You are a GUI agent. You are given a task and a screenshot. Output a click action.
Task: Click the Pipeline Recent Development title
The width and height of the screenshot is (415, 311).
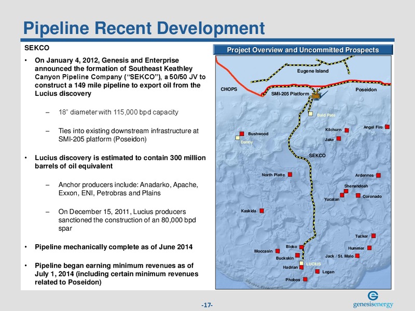point(144,29)
